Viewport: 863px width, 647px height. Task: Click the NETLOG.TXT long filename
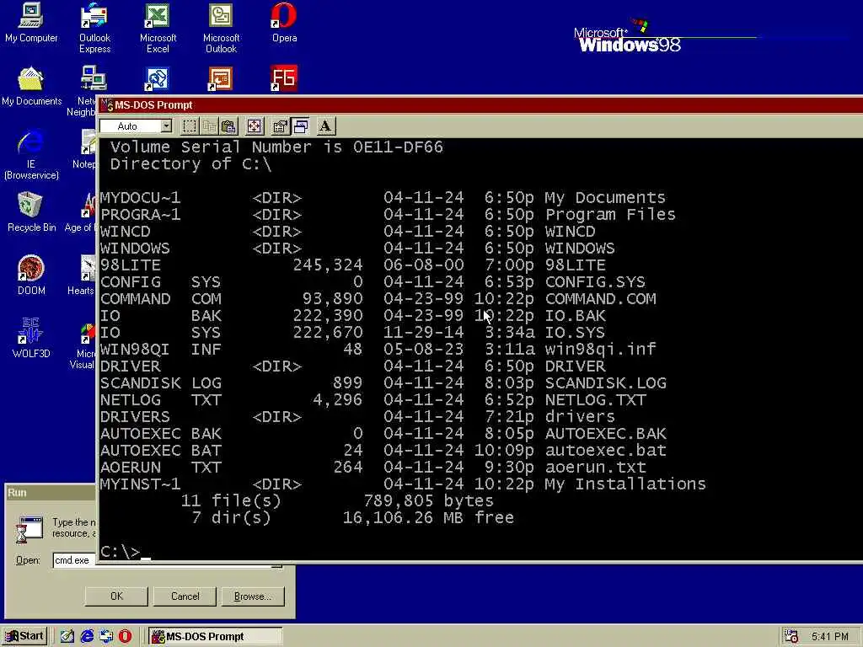tap(596, 399)
